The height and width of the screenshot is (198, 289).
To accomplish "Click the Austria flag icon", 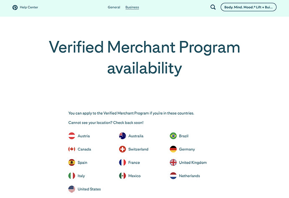I will click(72, 136).
